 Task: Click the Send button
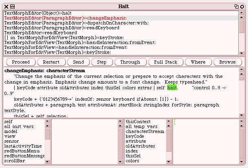point(78,62)
